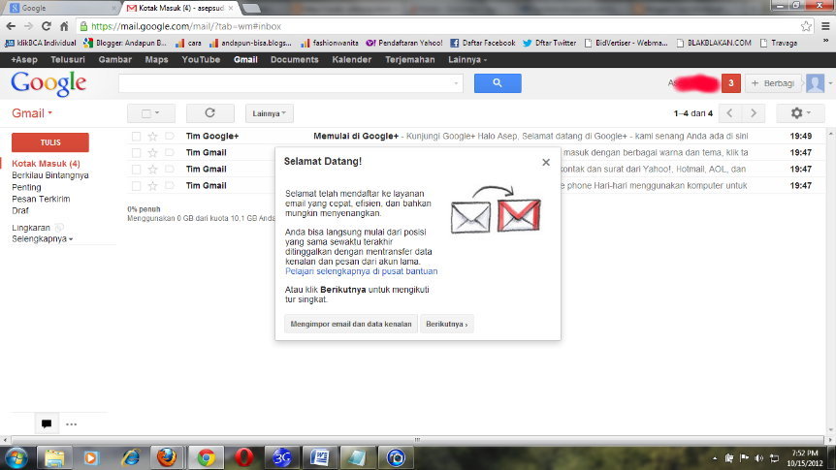Open Microsoft Word from the taskbar
The image size is (836, 470).
pos(320,457)
